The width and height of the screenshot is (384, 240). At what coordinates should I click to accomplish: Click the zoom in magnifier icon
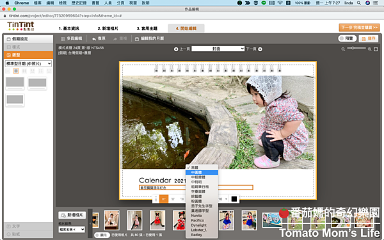pyautogui.click(x=369, y=49)
